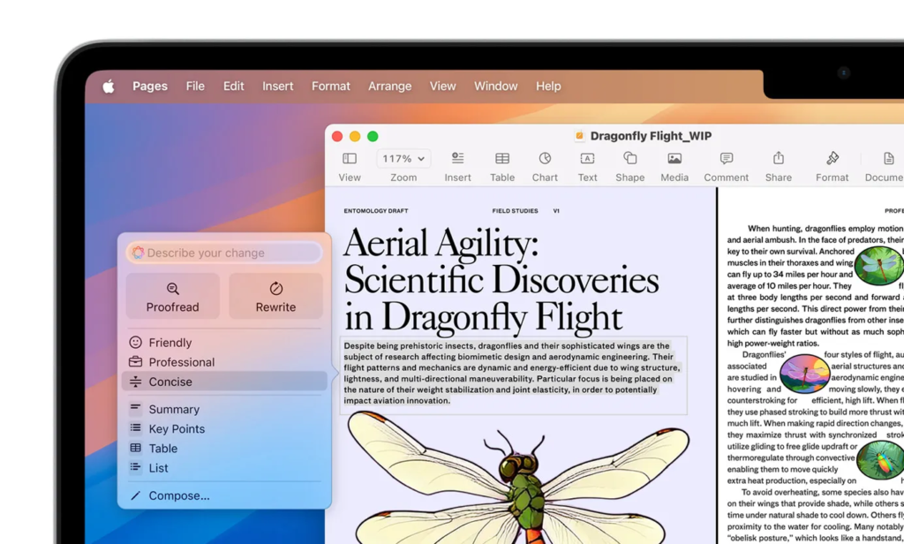This screenshot has width=904, height=544.
Task: Click the colorful beetle round image
Action: [x=880, y=460]
